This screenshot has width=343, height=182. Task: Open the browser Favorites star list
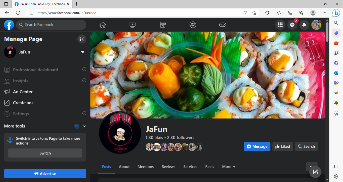279,13
